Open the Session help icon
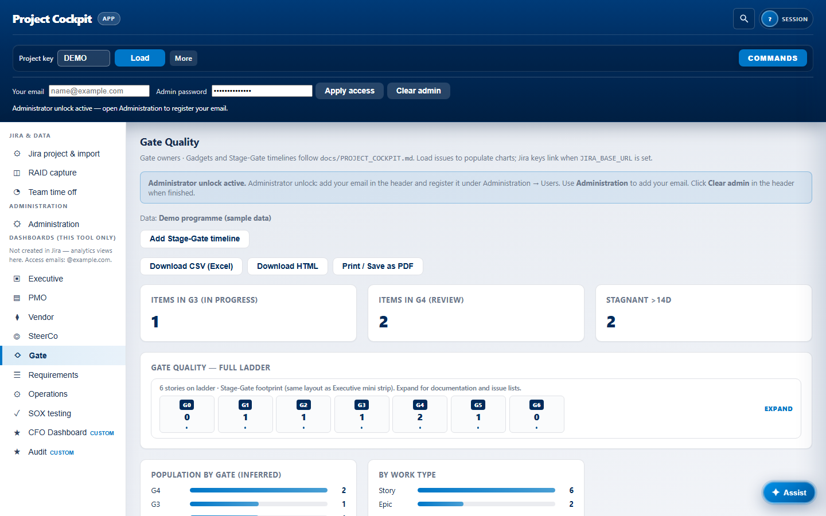Image resolution: width=826 pixels, height=516 pixels. (770, 19)
